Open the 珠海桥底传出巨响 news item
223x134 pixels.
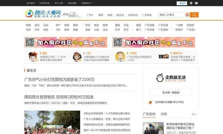point(107,125)
